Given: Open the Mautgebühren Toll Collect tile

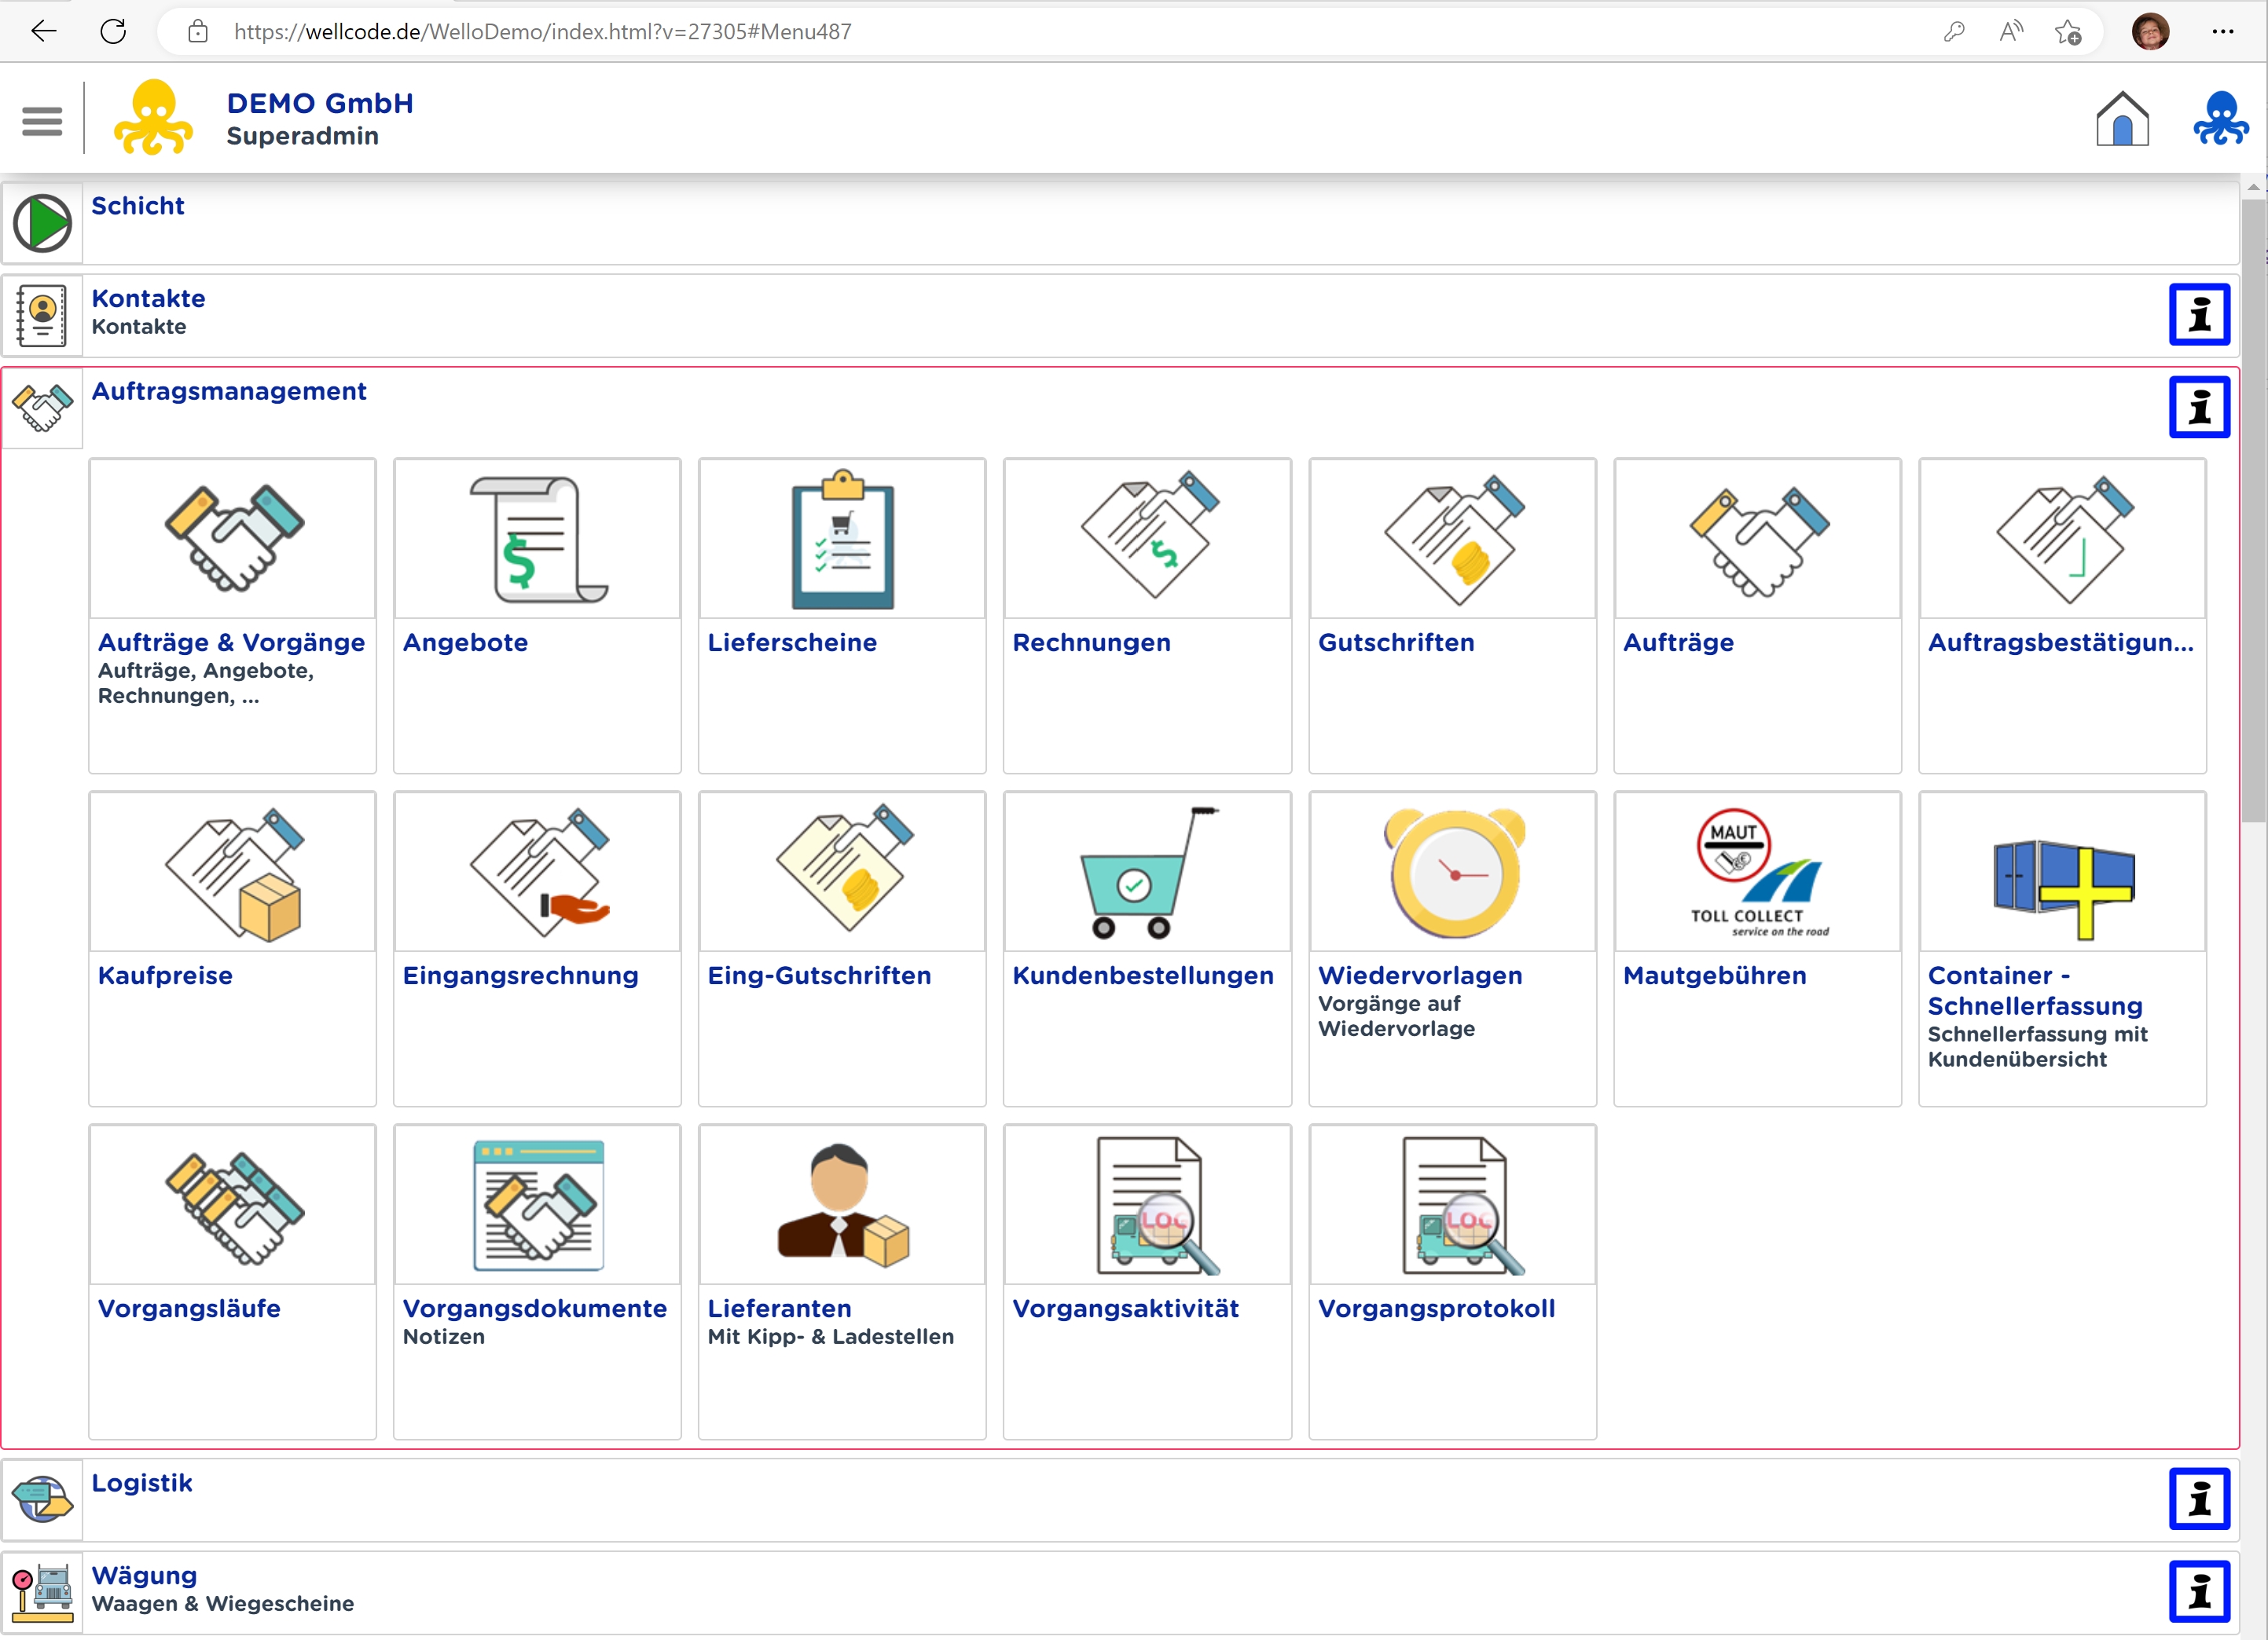Looking at the screenshot, I should pos(1757,873).
